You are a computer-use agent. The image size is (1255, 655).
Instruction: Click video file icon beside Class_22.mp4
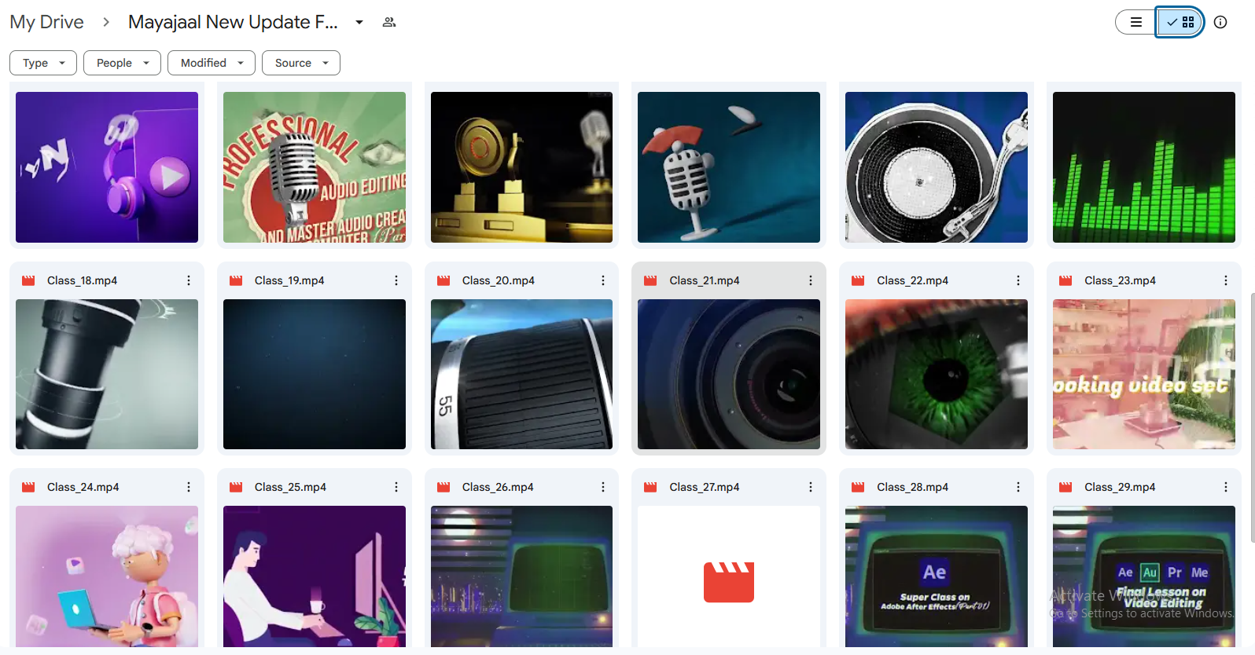858,280
